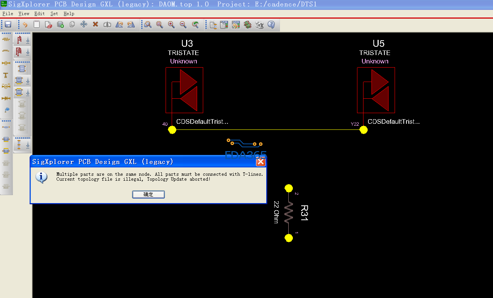Select the T-shaped ground element in left palette
Viewport: 493px width, 298px height.
(x=6, y=75)
